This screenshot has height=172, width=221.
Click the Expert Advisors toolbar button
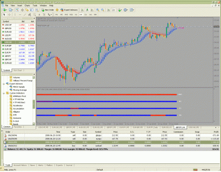(x=69, y=10)
